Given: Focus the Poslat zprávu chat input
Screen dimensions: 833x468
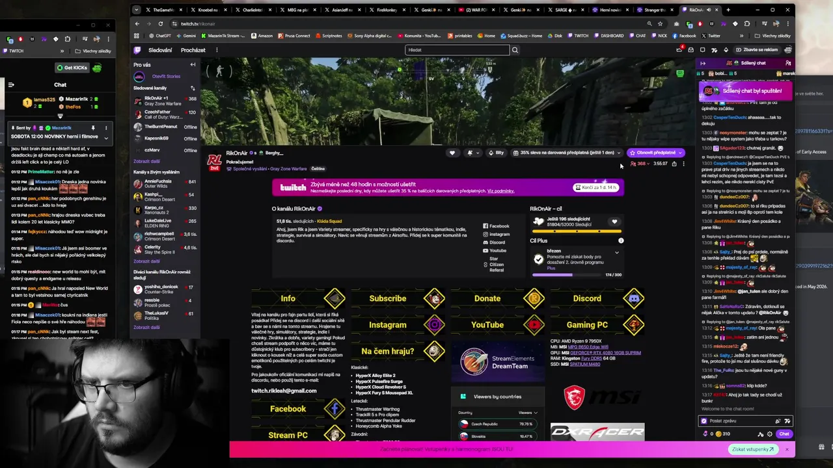Looking at the screenshot, I should point(745,421).
